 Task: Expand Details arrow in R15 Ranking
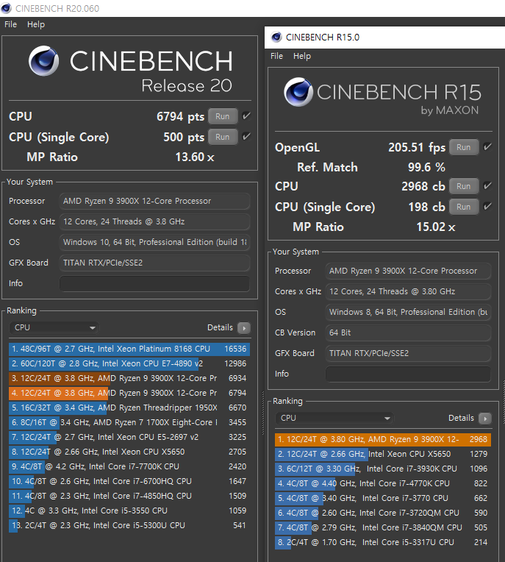coord(485,419)
